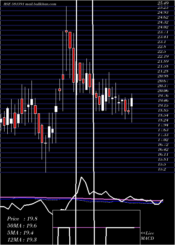Screen dimensions: 175x245
Task: Select the 17.33 price label
Action: pyautogui.click(x=163, y=135)
